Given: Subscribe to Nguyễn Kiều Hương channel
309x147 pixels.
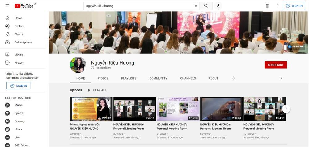Looking at the screenshot, I should click(x=276, y=65).
